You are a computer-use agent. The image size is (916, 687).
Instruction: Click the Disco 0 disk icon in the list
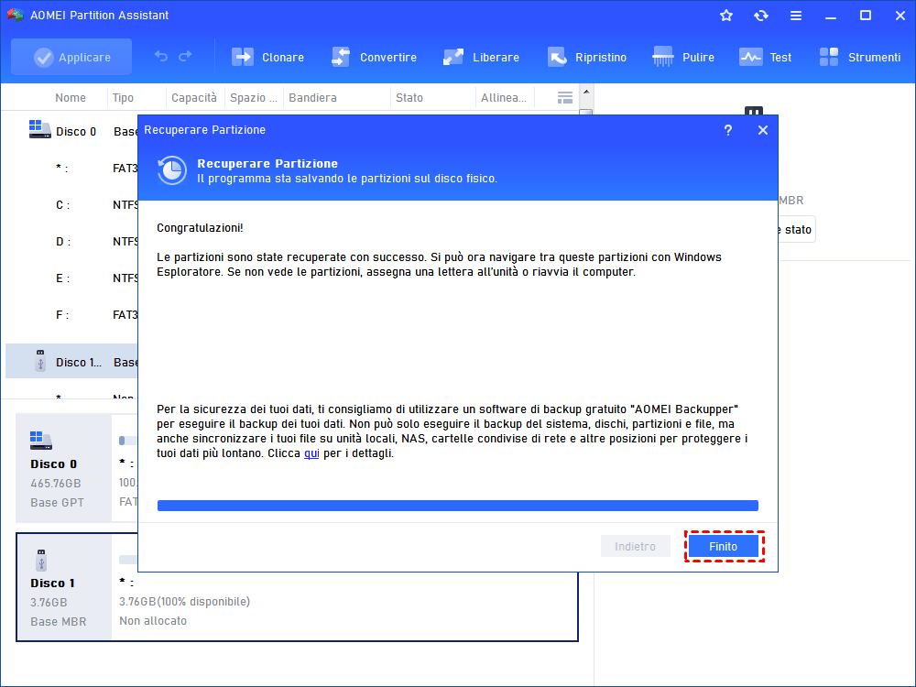pos(39,129)
